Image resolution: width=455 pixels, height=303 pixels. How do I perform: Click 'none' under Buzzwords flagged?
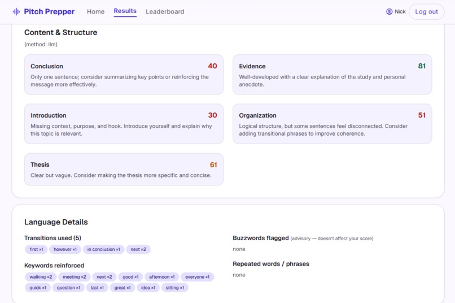pyautogui.click(x=239, y=249)
